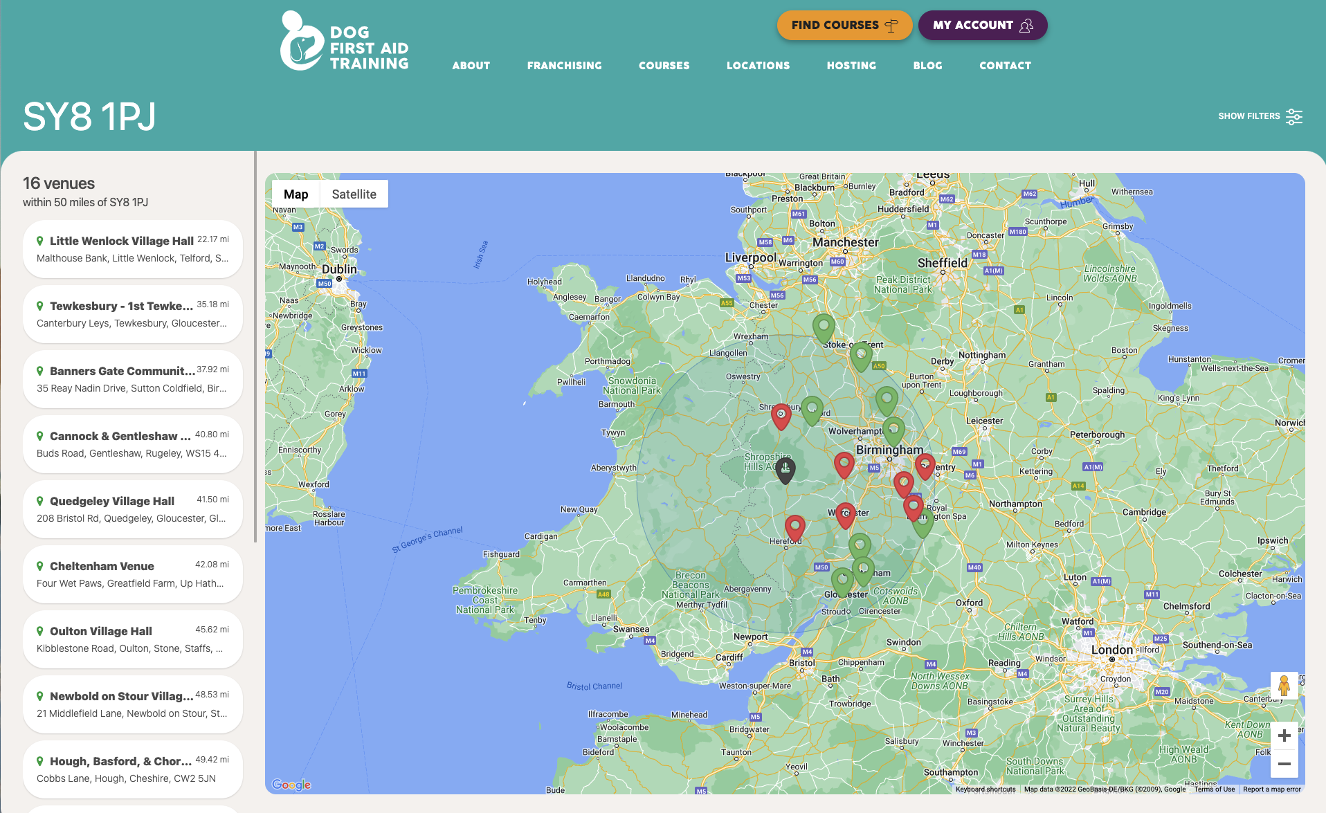Click the venue list scrollbar

(x=255, y=346)
